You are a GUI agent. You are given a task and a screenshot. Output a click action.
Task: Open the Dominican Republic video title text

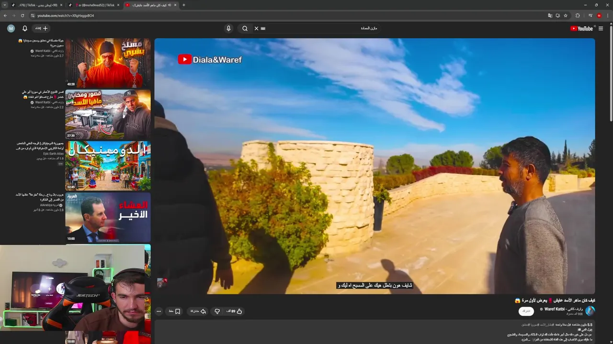coord(40,146)
